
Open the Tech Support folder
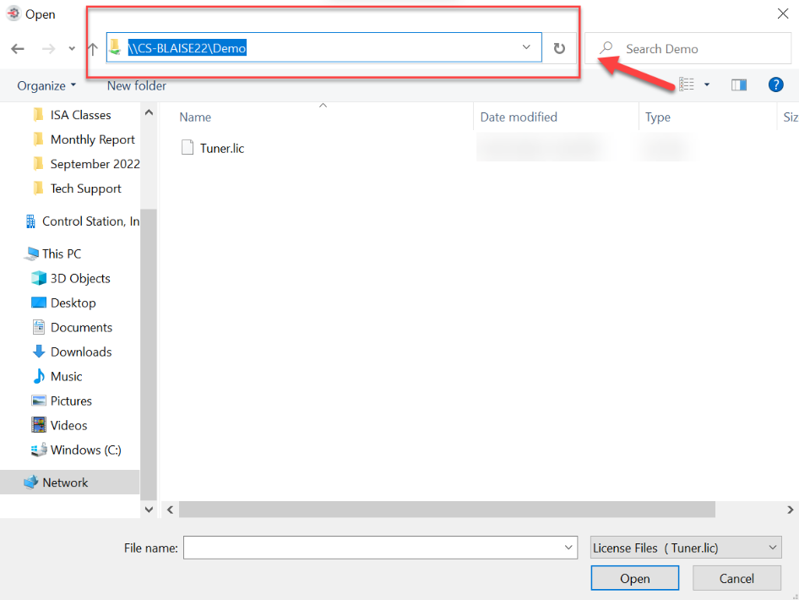pos(85,188)
